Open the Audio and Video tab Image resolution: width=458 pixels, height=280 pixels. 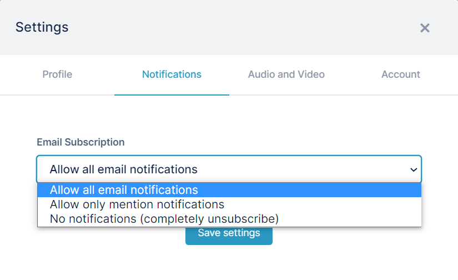click(x=286, y=74)
